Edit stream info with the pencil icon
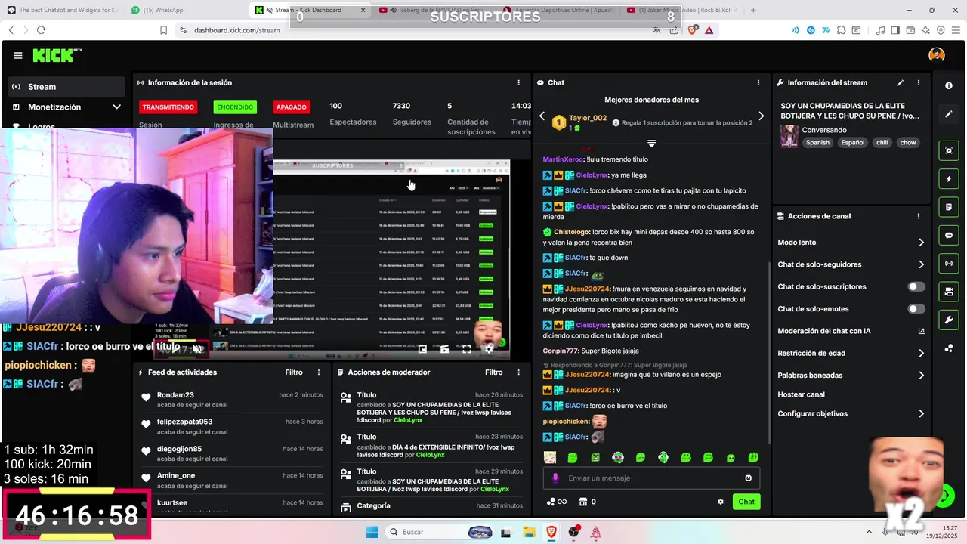Screen dimensions: 967x544 [x=900, y=82]
